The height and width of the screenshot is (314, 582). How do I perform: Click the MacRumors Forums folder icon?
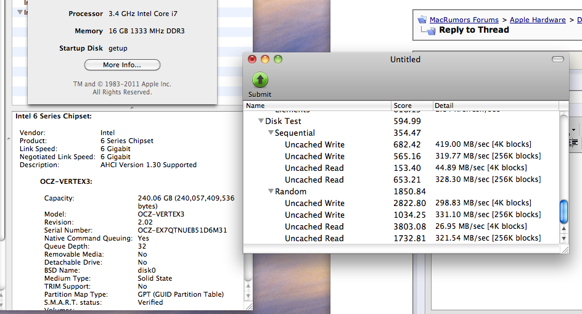[422, 20]
